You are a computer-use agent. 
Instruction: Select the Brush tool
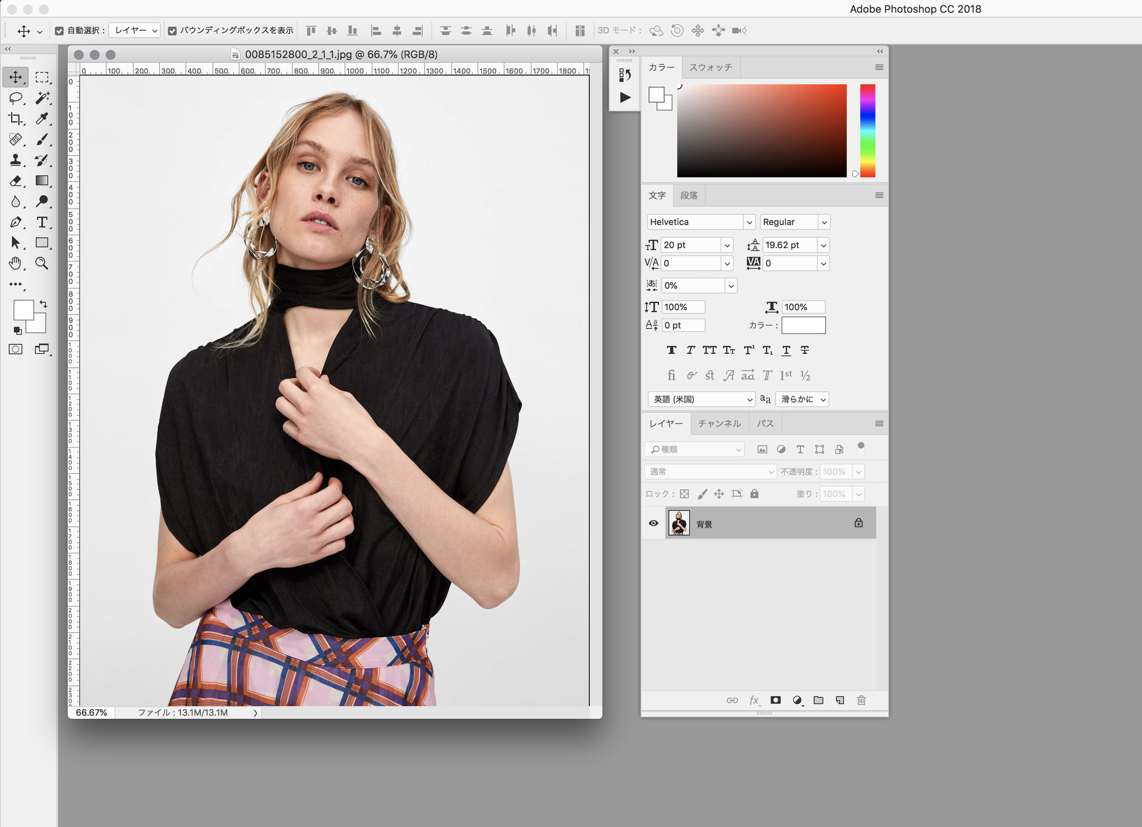click(x=42, y=139)
